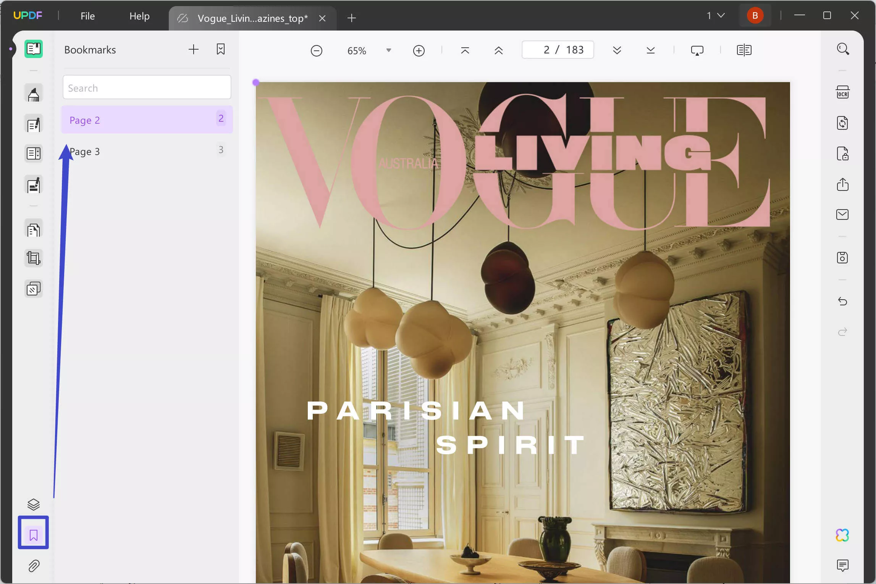Open the Help menu
The image size is (876, 584).
(139, 16)
